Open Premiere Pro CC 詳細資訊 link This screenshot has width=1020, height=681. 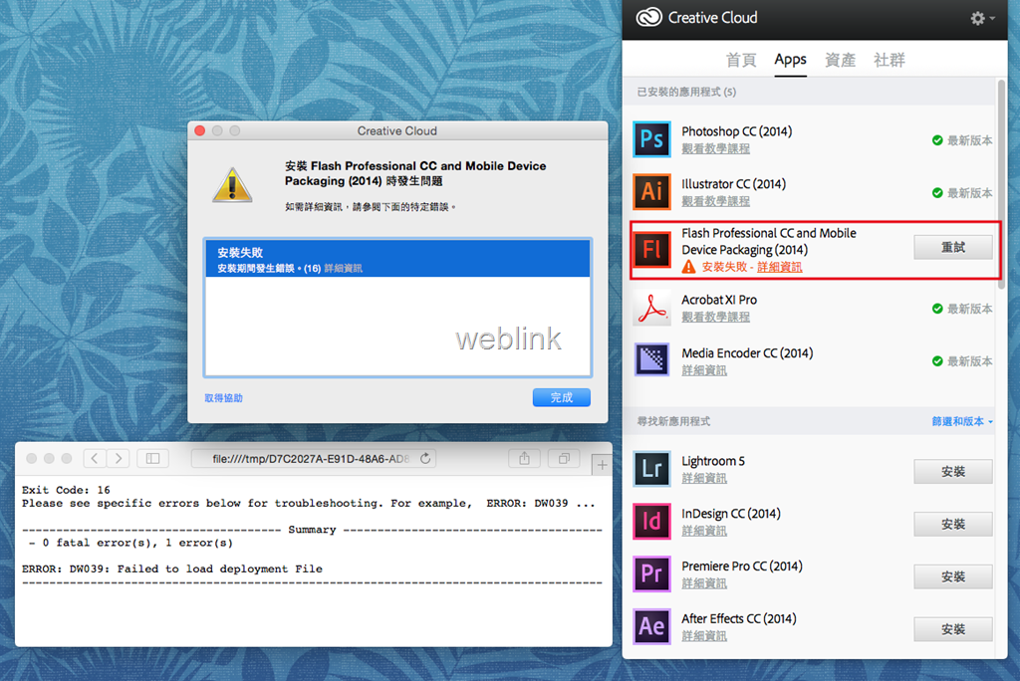click(x=704, y=584)
